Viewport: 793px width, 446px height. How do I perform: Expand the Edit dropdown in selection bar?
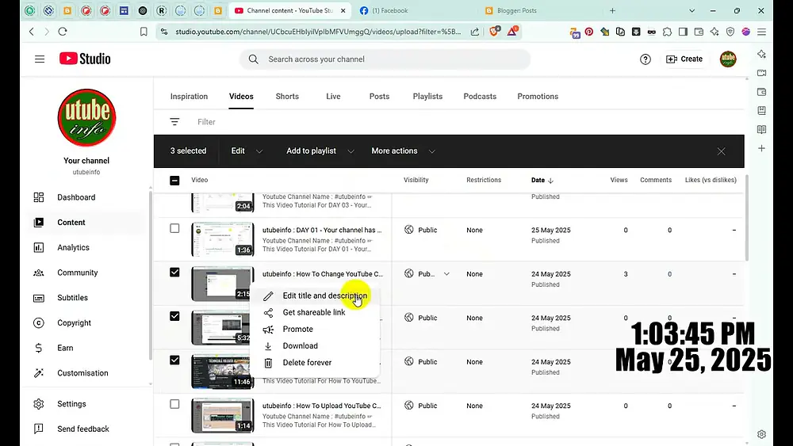[x=247, y=151]
